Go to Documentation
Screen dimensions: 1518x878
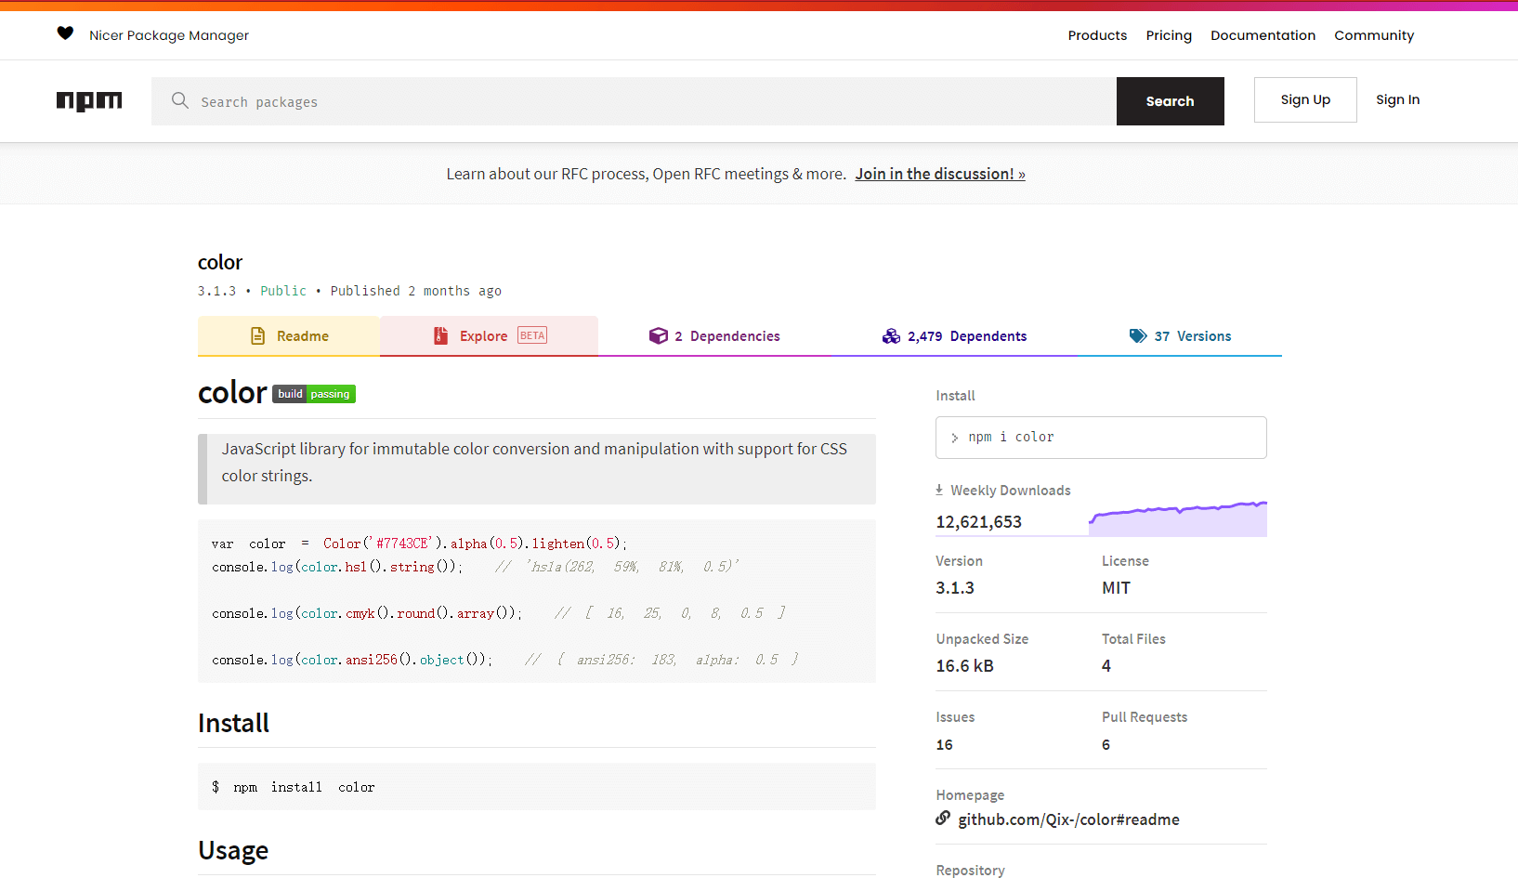1263,35
